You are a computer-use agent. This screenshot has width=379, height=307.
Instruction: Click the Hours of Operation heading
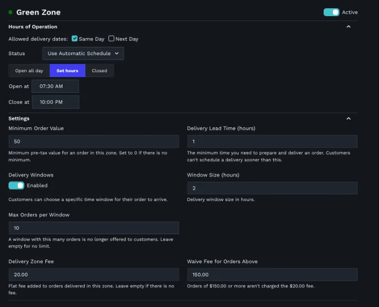click(33, 27)
